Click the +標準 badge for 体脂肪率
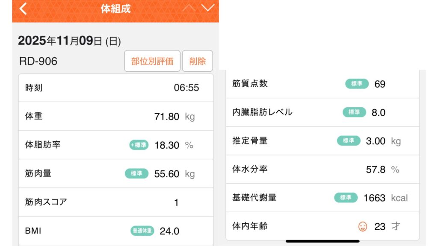This screenshot has width=438, height=246. point(139,145)
